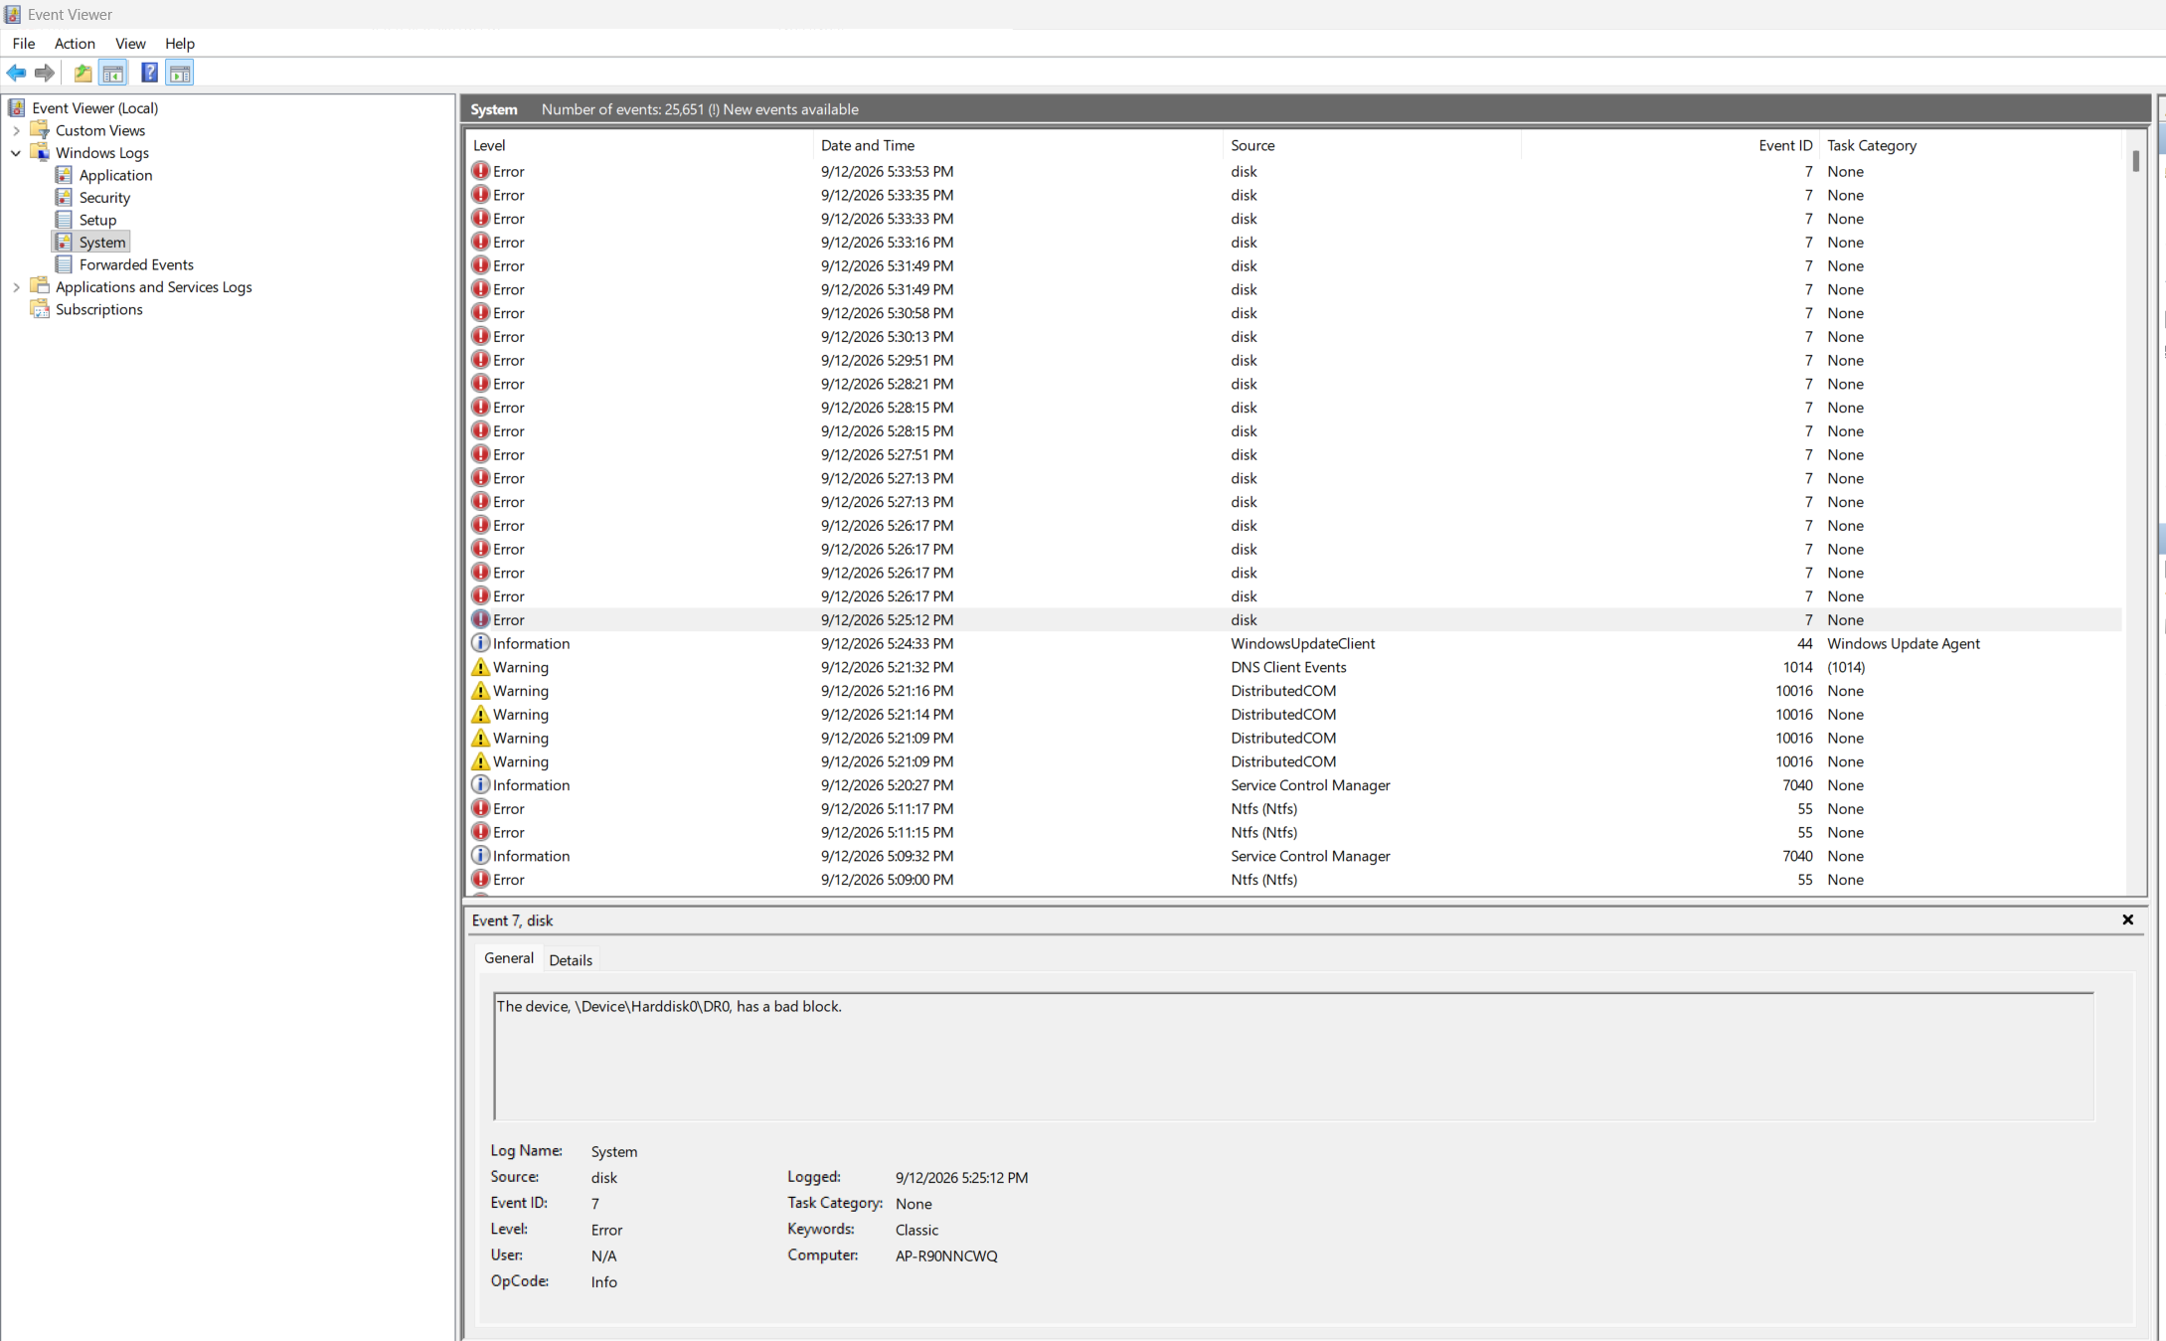The height and width of the screenshot is (1341, 2166).
Task: Open the View menu
Action: [x=130, y=43]
